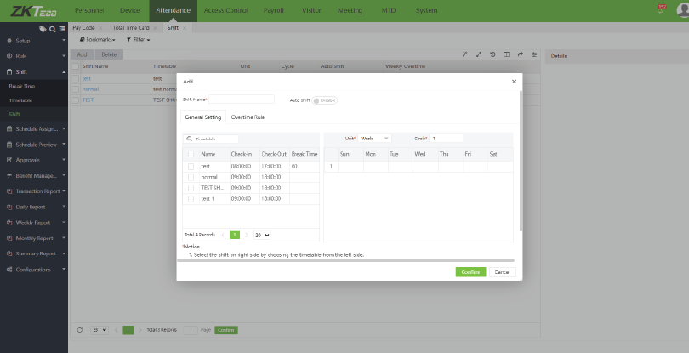Click the sidebar search magnifier icon
689x353 pixels.
52,29
